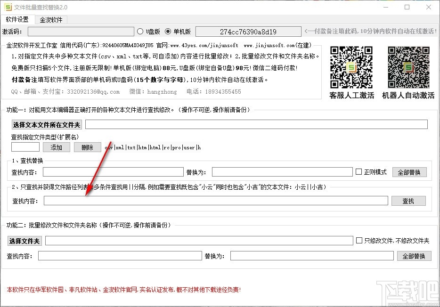Click the machine code box 274cc76390a8d19

248,32
